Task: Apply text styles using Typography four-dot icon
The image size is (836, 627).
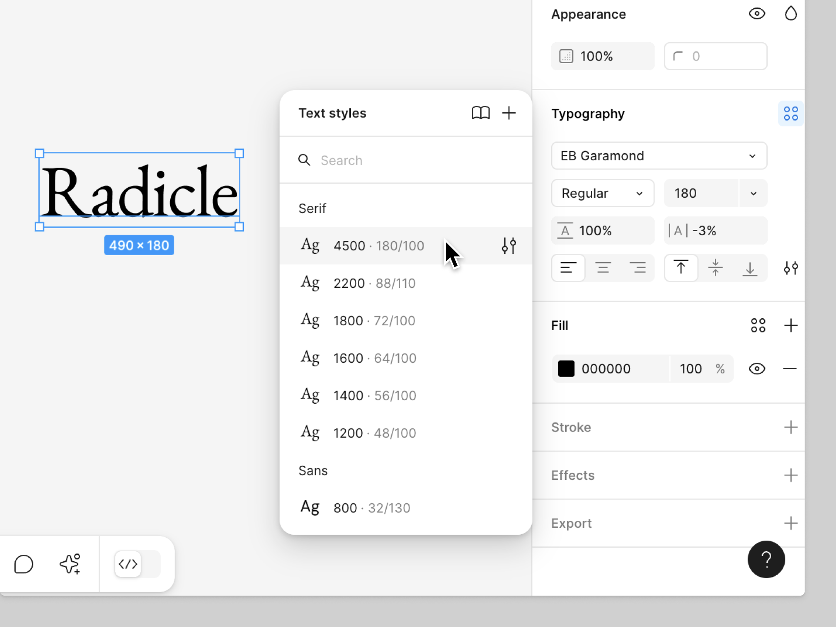Action: 791,114
